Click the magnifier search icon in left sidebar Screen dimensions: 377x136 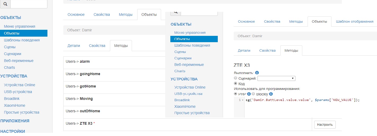pos(5,4)
